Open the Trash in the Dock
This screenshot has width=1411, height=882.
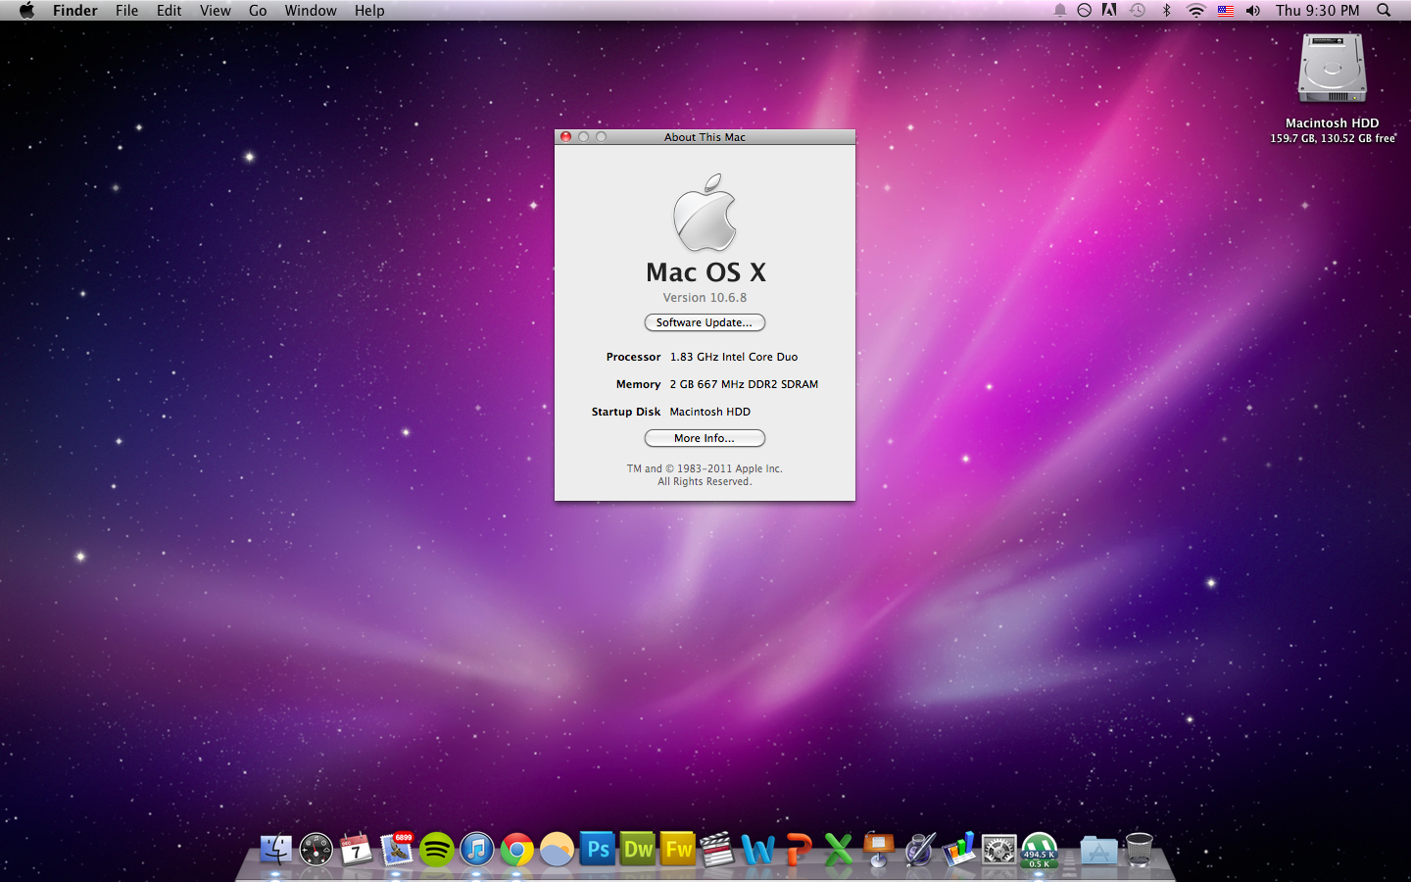pyautogui.click(x=1140, y=849)
